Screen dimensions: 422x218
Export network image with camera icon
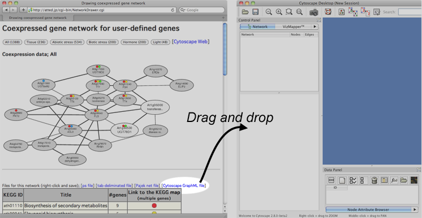pos(314,12)
